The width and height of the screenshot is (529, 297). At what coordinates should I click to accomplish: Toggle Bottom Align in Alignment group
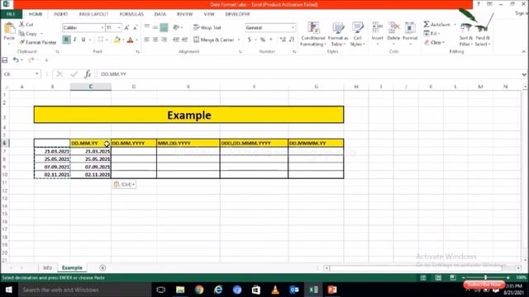click(x=164, y=27)
